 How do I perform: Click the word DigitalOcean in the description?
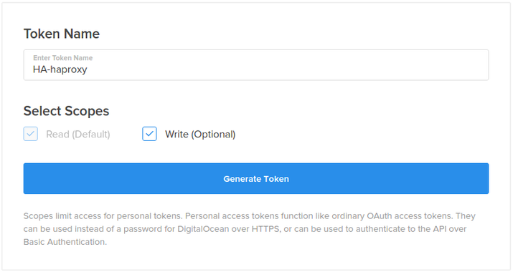pos(203,229)
